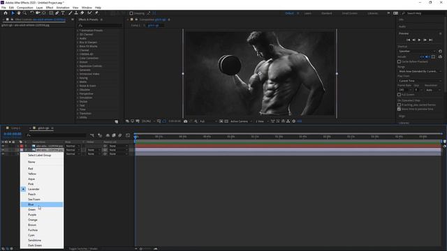This screenshot has width=447, height=251.
Task: Select the Eraser tool
Action: pyautogui.click(x=82, y=13)
